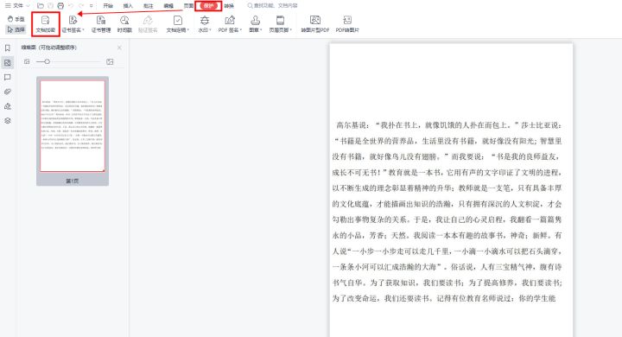
Task: Expand the 图章 stamp dropdown arrow
Action: pos(261,30)
